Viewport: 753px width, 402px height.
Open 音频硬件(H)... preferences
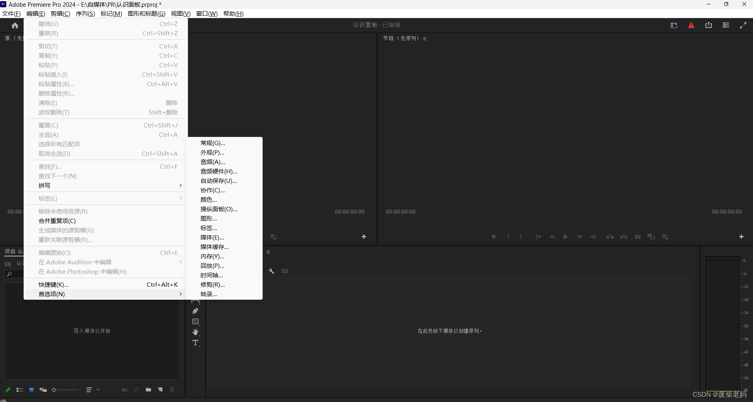224,171
